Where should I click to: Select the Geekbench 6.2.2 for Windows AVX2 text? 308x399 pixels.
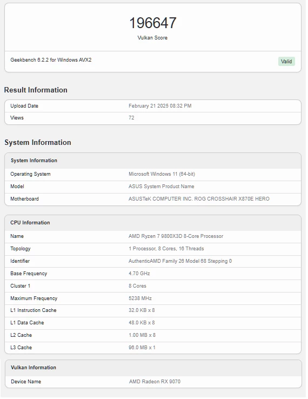(51, 60)
